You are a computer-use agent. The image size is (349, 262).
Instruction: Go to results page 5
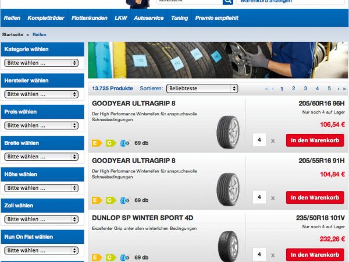click(329, 88)
